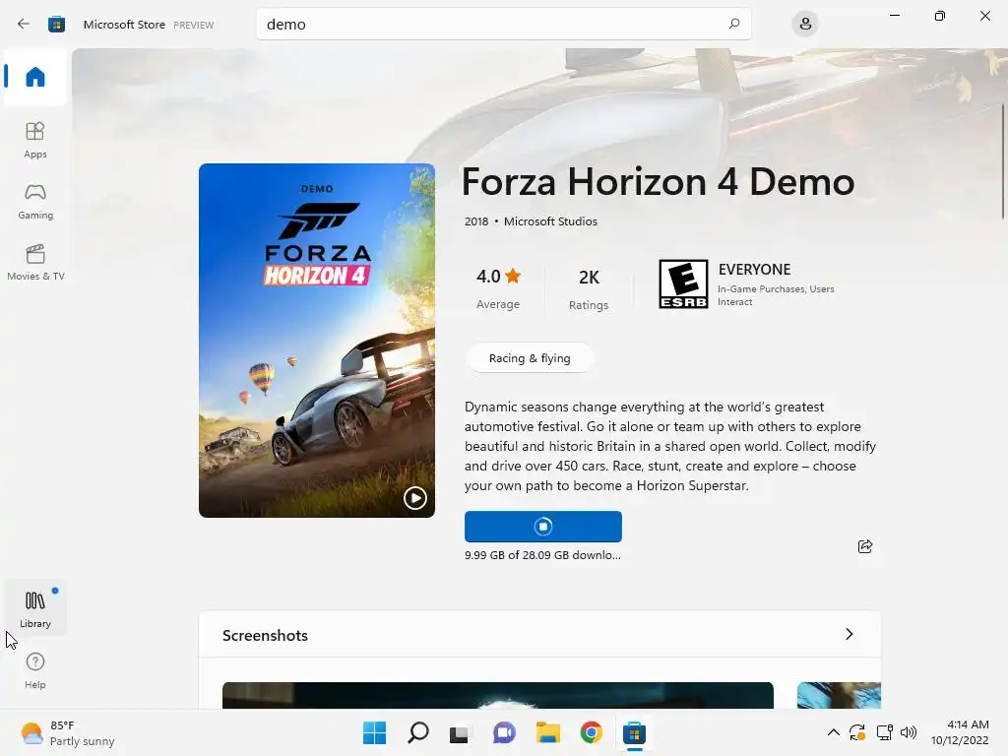Go back with the back arrow

[x=24, y=24]
